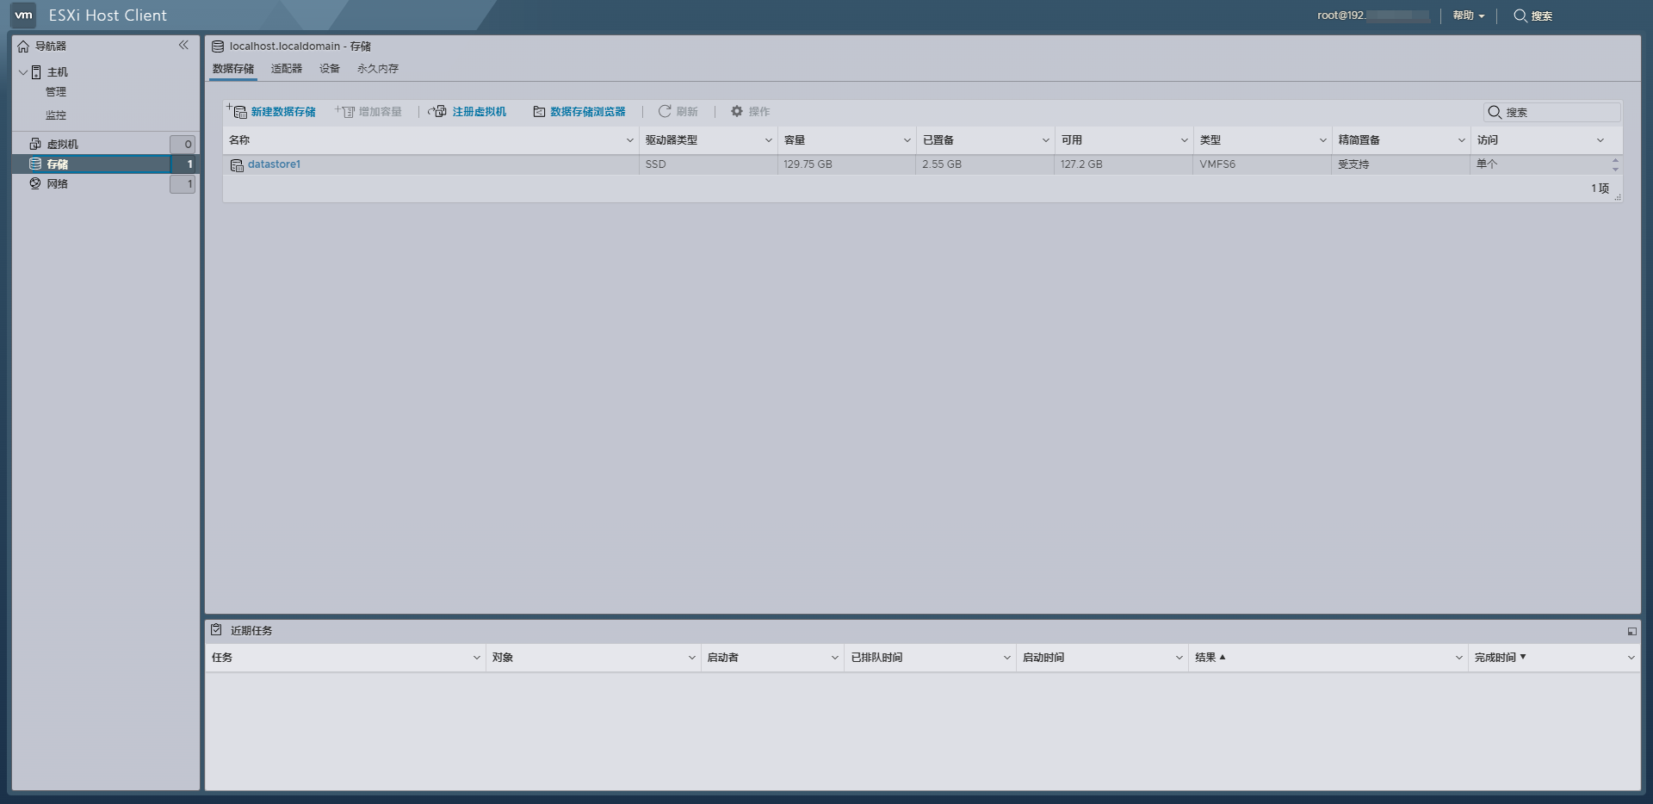Screen dimensions: 1653x804
Task: Click the 近期任务 panel expand icon
Action: (1631, 630)
